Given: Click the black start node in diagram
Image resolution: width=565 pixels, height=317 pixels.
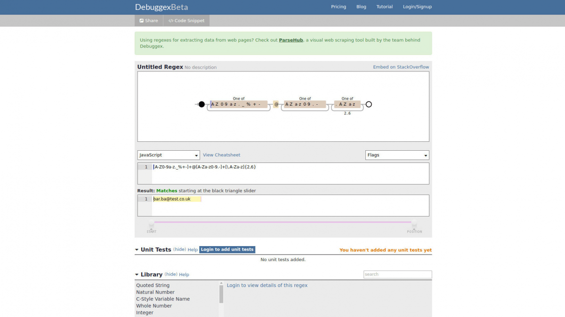Looking at the screenshot, I should click(x=202, y=104).
